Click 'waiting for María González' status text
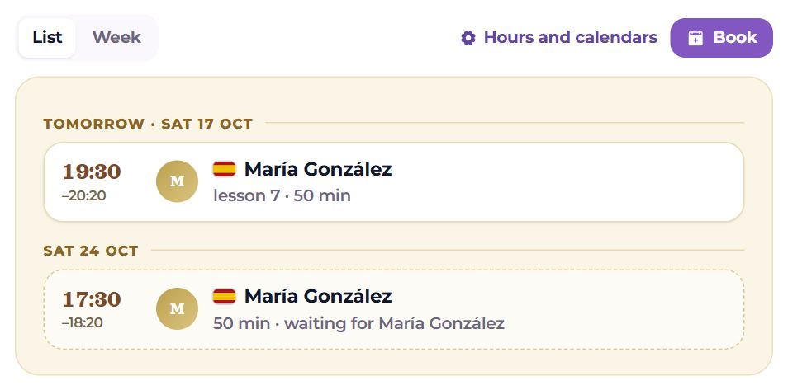Viewport: 788px width, 390px height. pyautogui.click(x=394, y=323)
